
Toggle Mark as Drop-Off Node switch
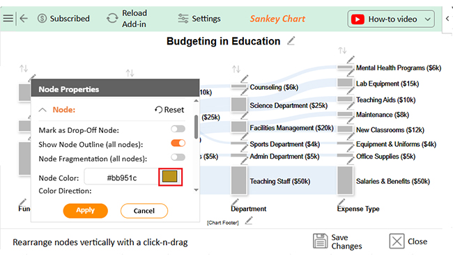[x=178, y=129]
